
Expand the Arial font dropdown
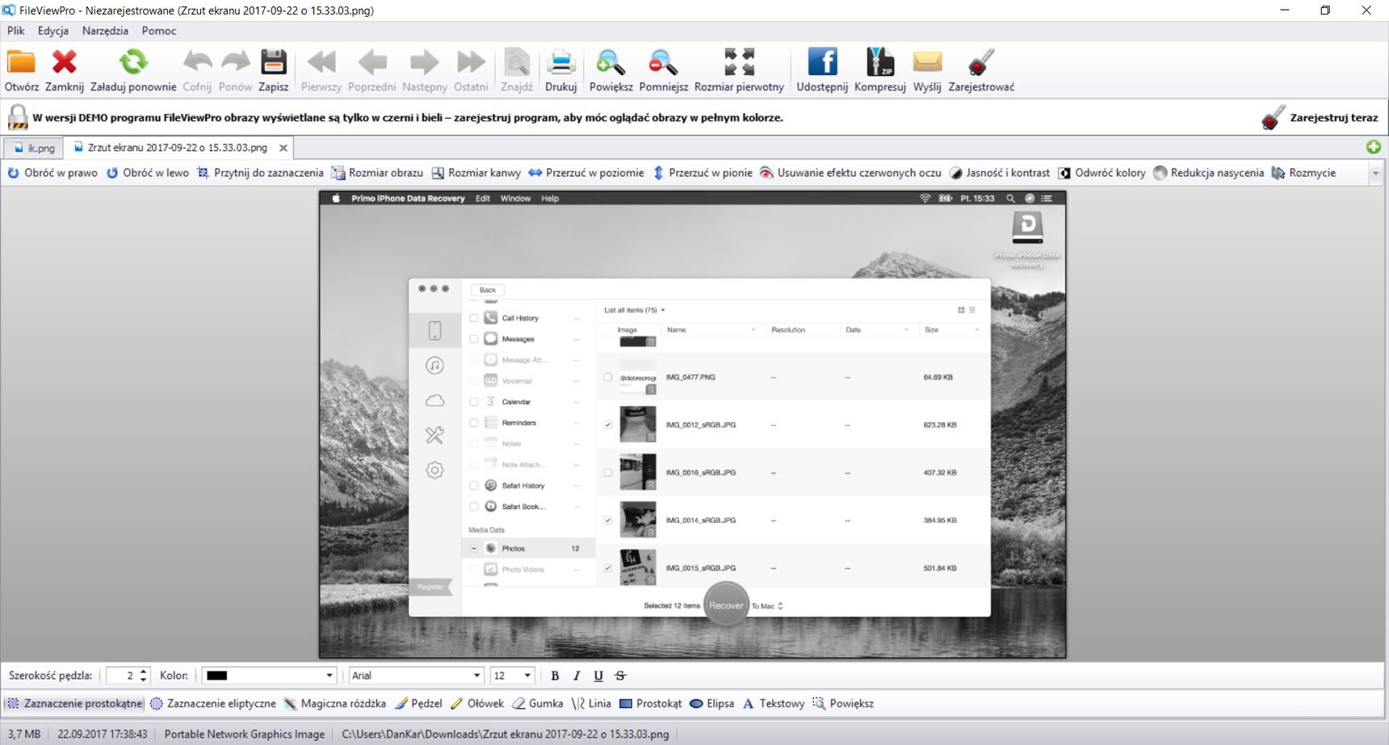pos(476,676)
